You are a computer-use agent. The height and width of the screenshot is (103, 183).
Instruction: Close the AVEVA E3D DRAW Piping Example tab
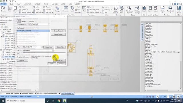(x=59, y=94)
